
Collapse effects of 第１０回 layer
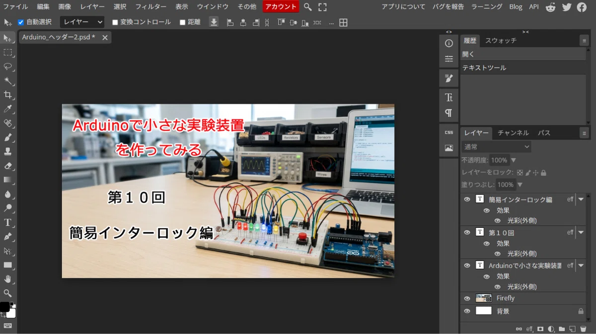[x=581, y=232]
